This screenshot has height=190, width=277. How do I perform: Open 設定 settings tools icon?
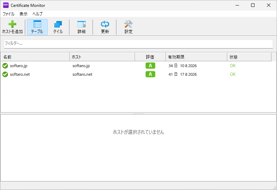[x=128, y=24]
